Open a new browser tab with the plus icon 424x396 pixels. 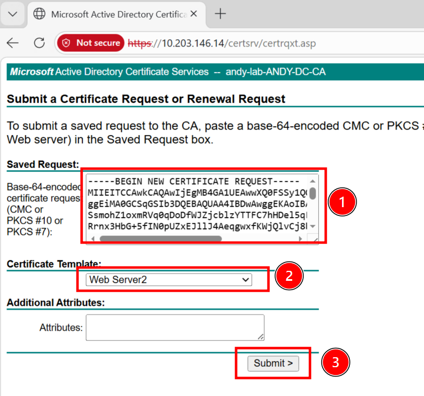point(220,14)
